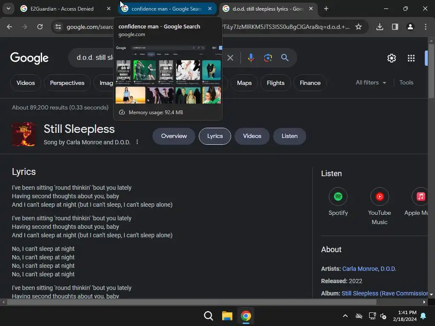Click the tab preview thumbnail of confidence man
The height and width of the screenshot is (326, 435).
[168, 74]
